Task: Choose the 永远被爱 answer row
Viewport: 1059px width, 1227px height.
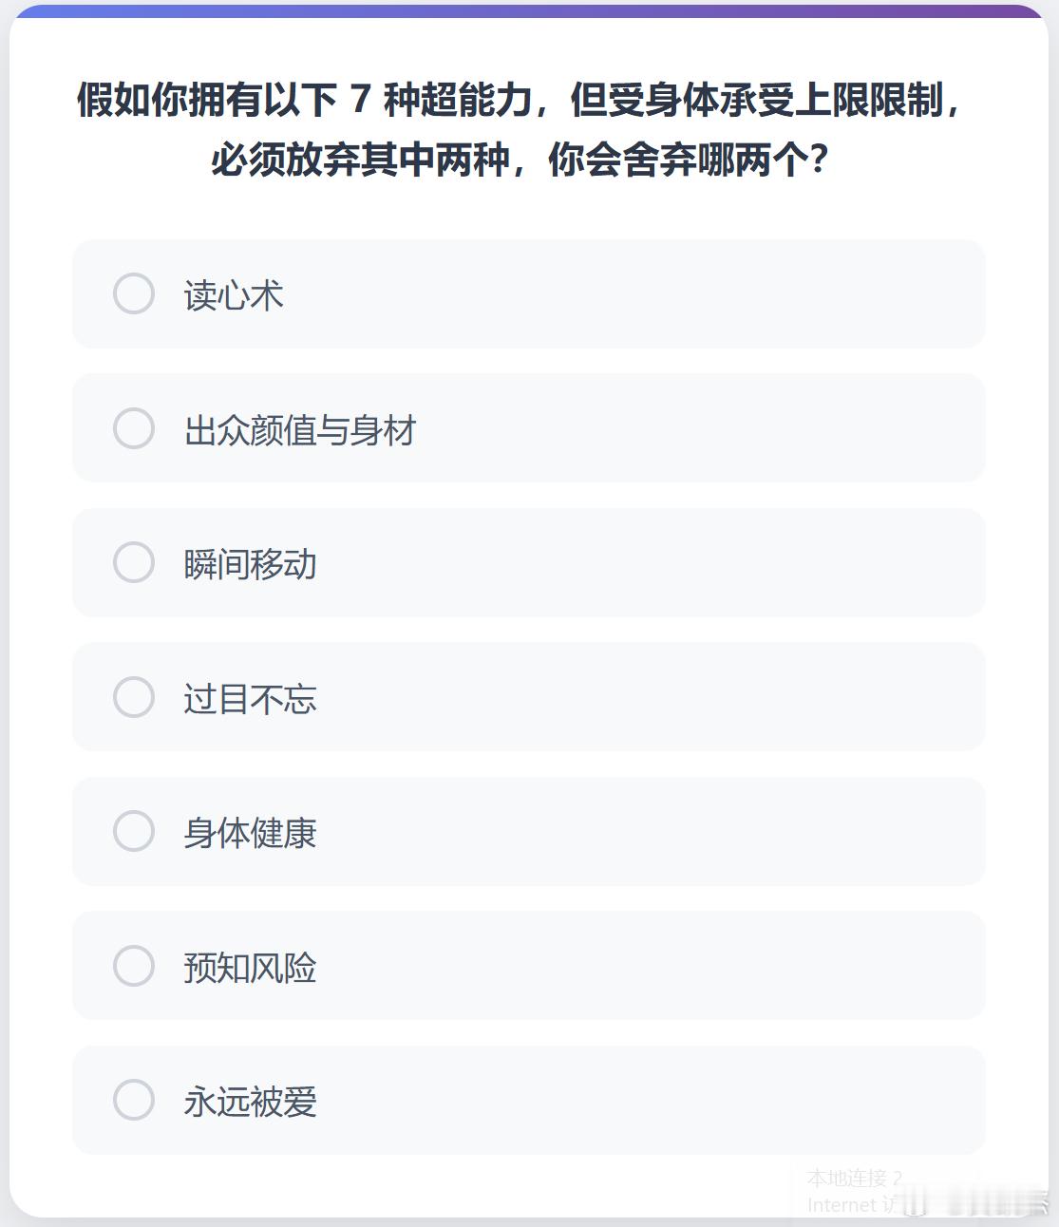Action: coord(528,1102)
